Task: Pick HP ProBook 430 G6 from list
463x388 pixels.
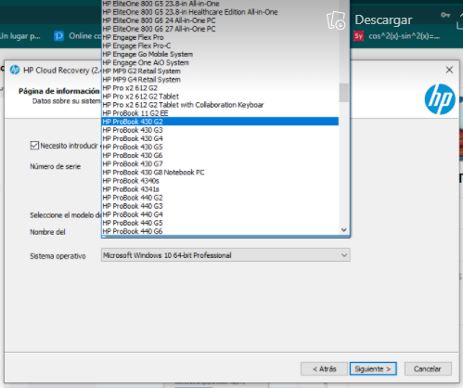Action: (220, 155)
